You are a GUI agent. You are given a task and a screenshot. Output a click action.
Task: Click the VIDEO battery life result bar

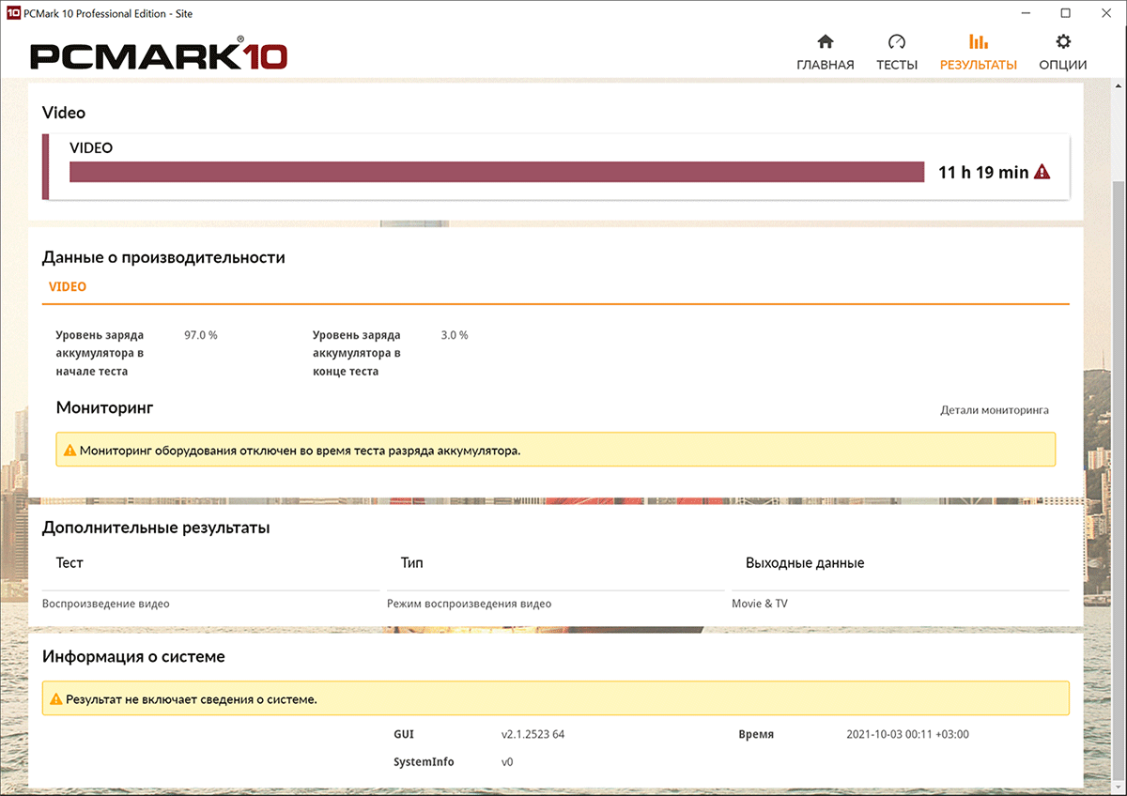coord(497,172)
